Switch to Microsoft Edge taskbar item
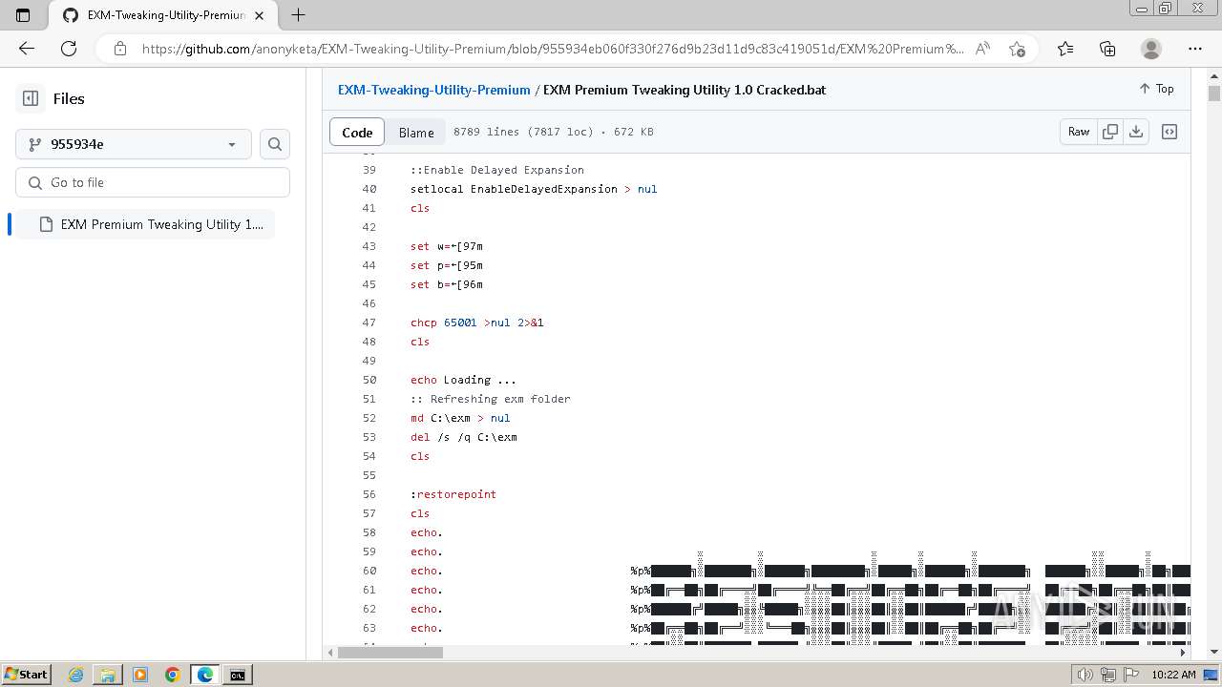Image resolution: width=1222 pixels, height=687 pixels. (205, 675)
